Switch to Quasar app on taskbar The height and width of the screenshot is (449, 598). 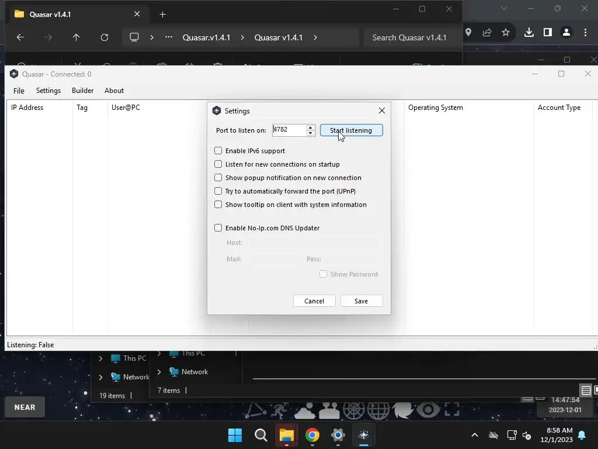click(x=364, y=435)
